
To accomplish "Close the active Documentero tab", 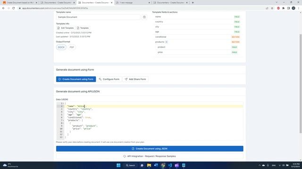I will point(111,3).
